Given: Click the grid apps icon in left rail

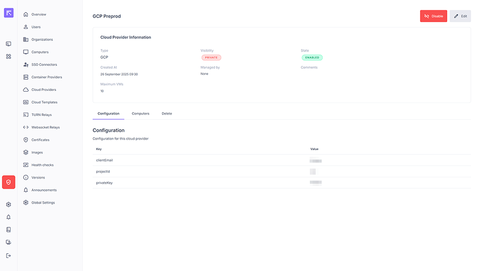Looking at the screenshot, I should (9, 56).
